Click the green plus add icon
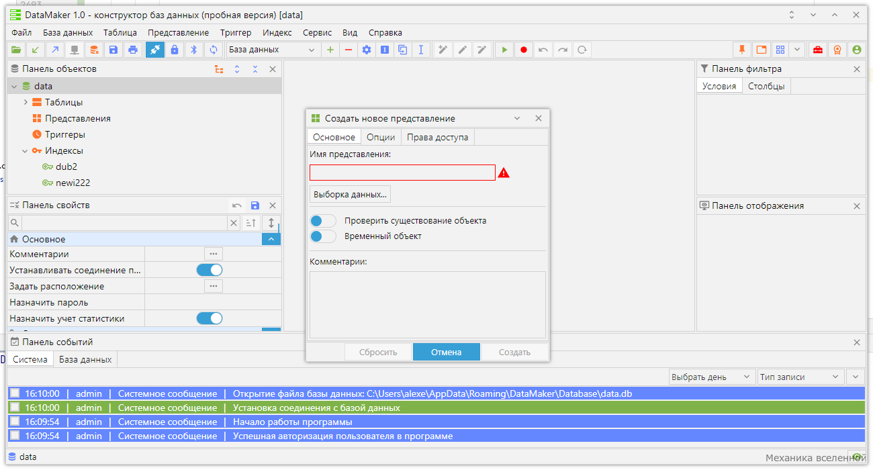This screenshot has width=873, height=470. pyautogui.click(x=330, y=50)
